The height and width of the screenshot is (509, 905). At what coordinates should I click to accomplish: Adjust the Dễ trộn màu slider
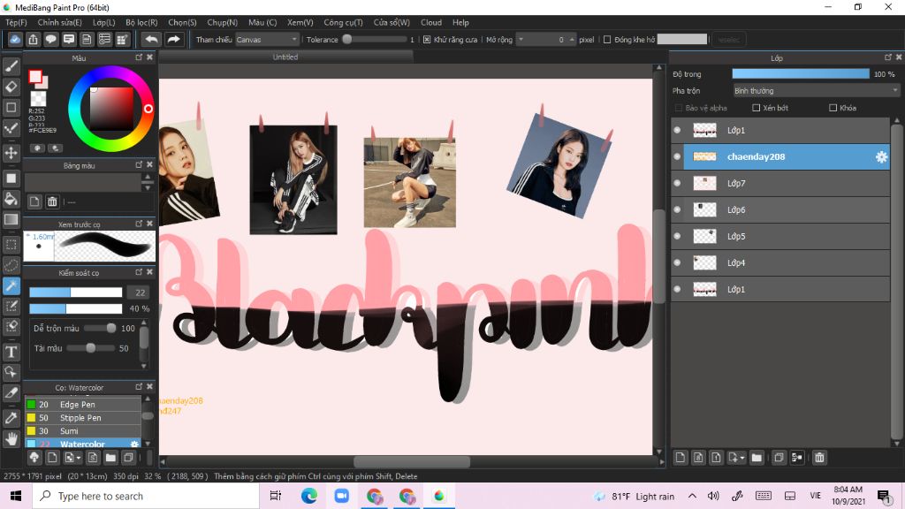pyautogui.click(x=100, y=329)
